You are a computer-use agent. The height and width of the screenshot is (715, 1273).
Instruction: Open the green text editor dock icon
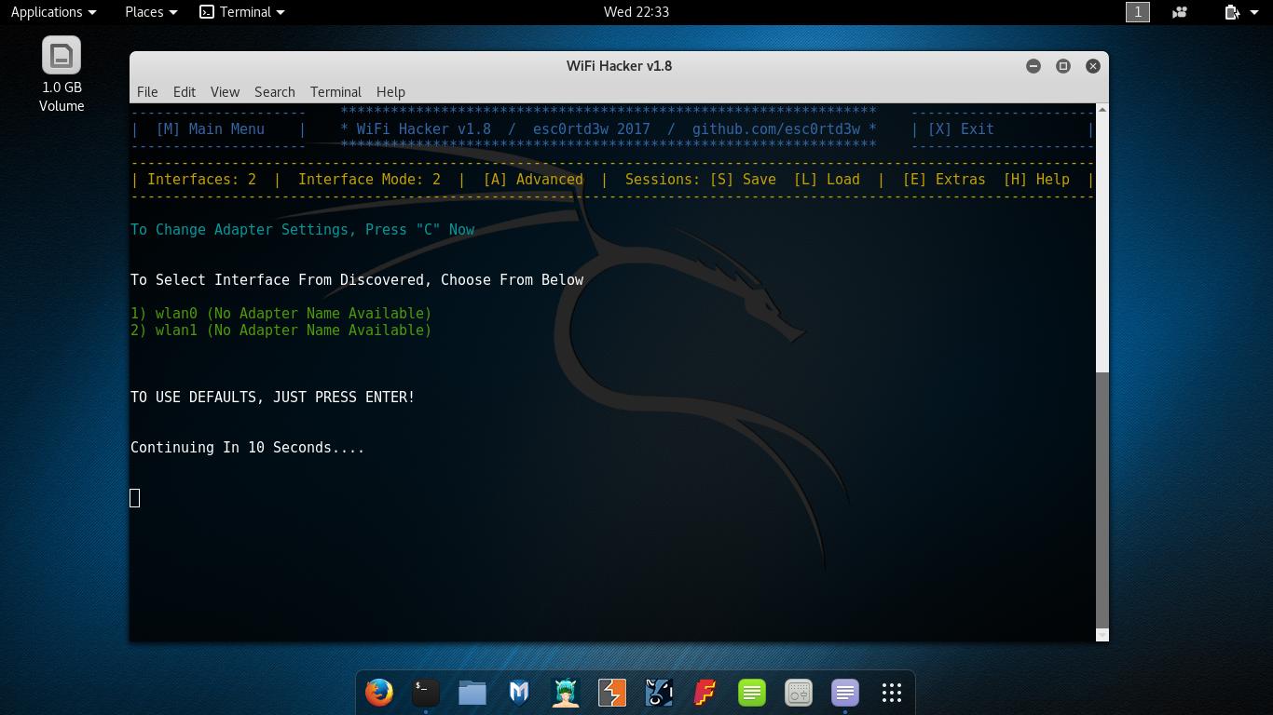click(751, 693)
